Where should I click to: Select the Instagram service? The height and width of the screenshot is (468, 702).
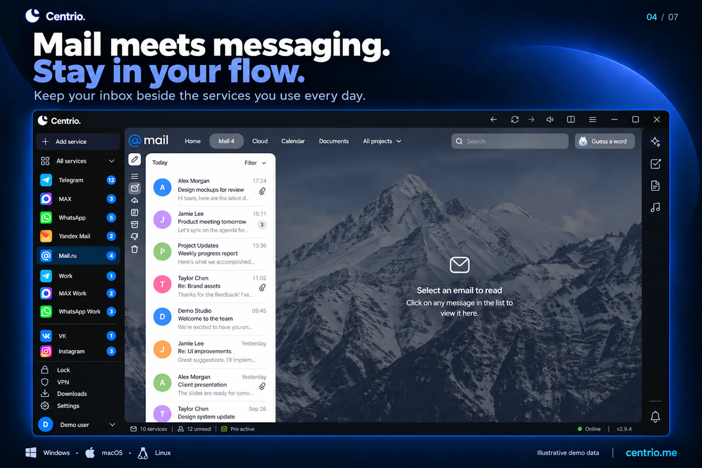pyautogui.click(x=78, y=351)
